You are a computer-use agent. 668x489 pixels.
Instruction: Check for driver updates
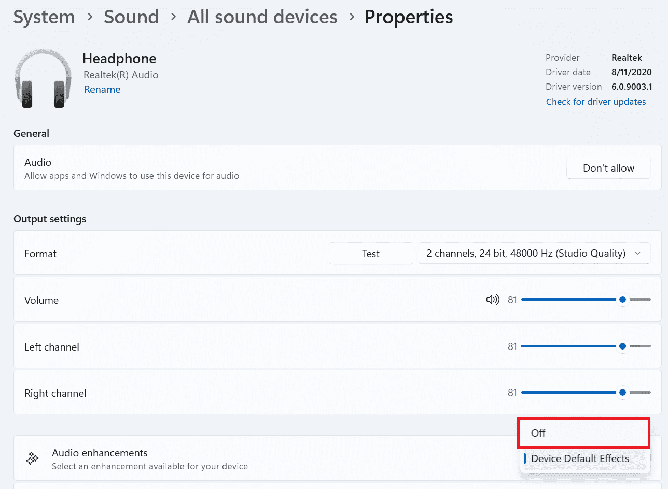[595, 102]
